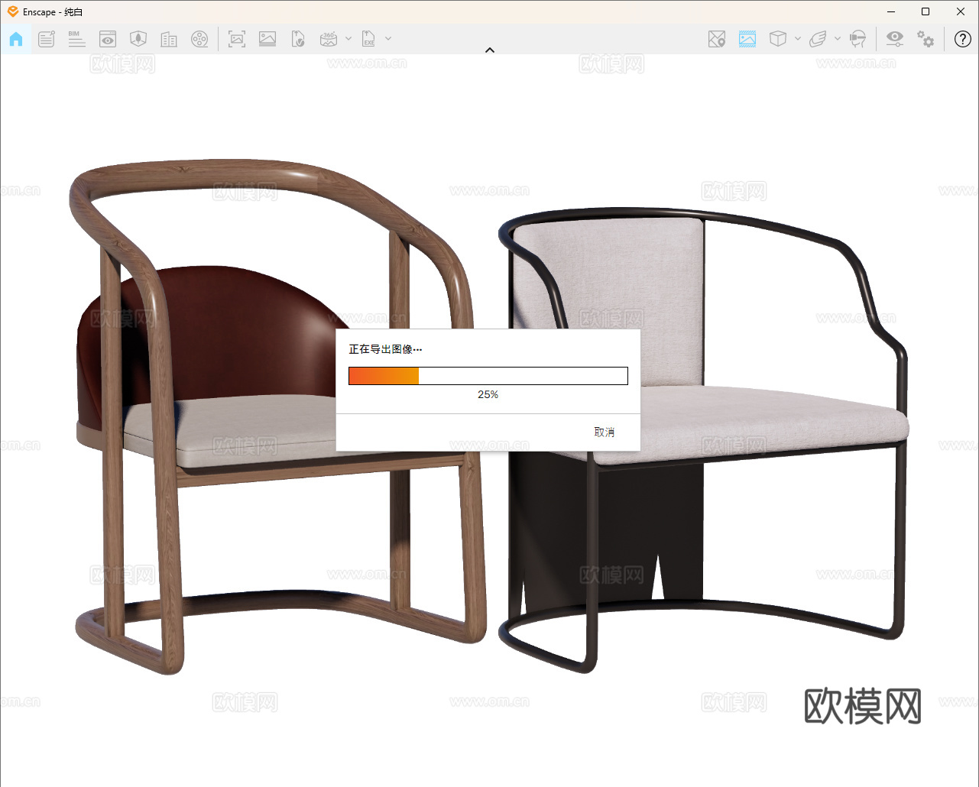Open the help question mark icon
Screen dimensions: 979x787
pos(963,39)
